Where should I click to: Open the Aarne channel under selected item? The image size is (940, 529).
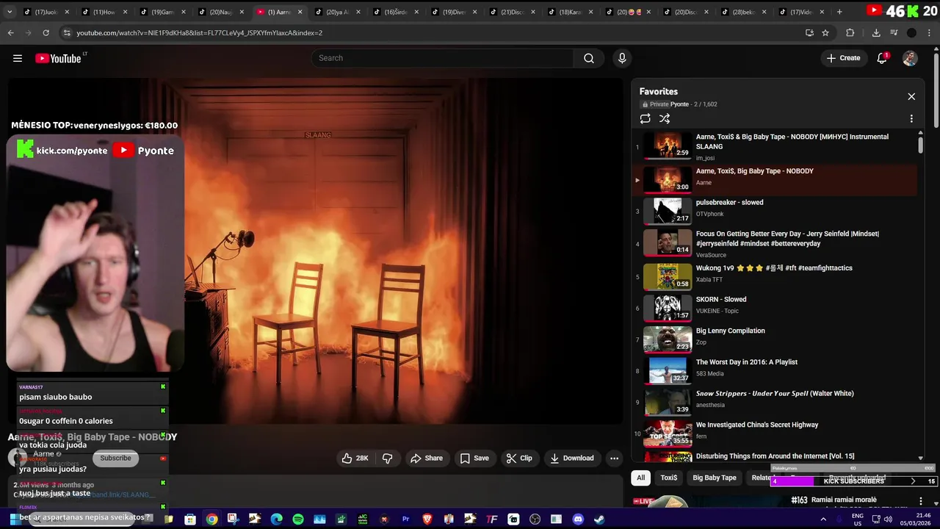[x=704, y=183]
